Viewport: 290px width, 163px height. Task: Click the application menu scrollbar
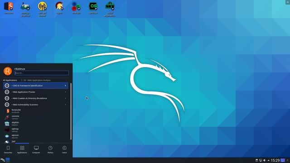(71, 111)
